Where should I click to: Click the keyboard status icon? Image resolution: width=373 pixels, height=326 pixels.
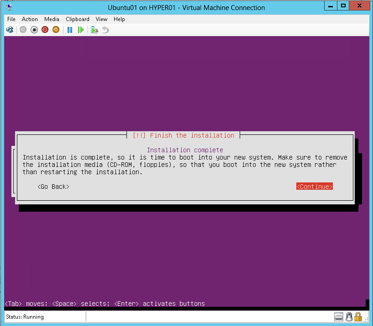tap(338, 317)
